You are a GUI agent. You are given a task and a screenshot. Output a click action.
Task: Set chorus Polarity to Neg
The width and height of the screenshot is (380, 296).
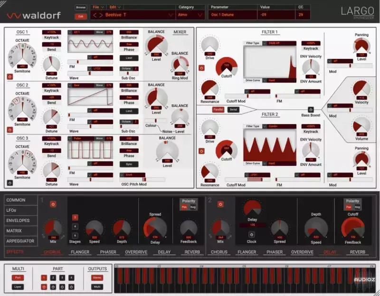193,207
